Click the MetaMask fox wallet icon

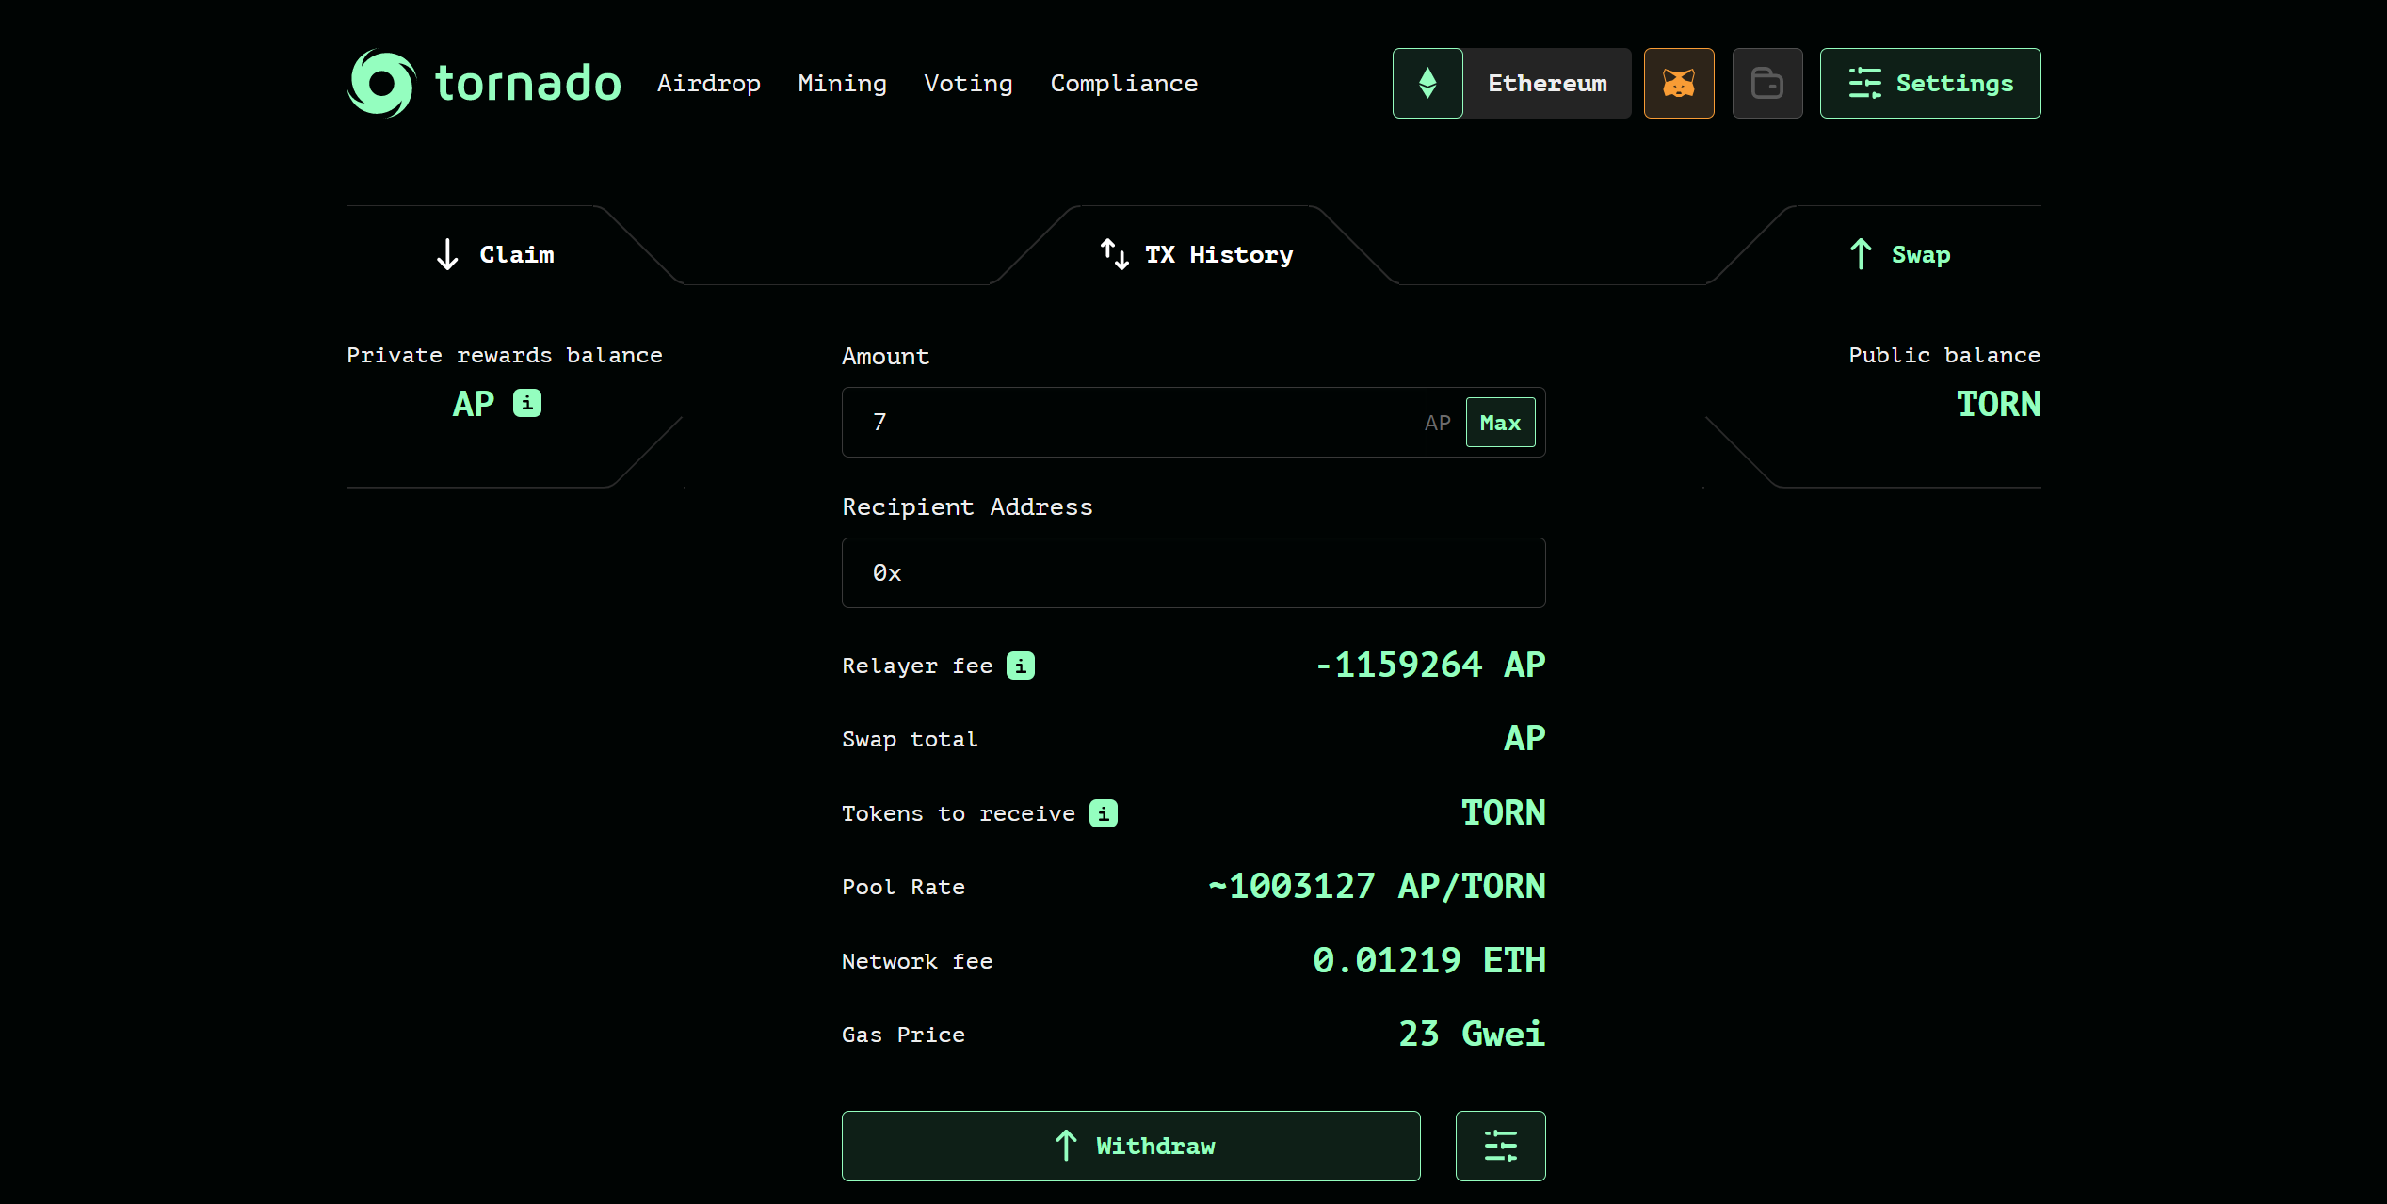coord(1678,83)
